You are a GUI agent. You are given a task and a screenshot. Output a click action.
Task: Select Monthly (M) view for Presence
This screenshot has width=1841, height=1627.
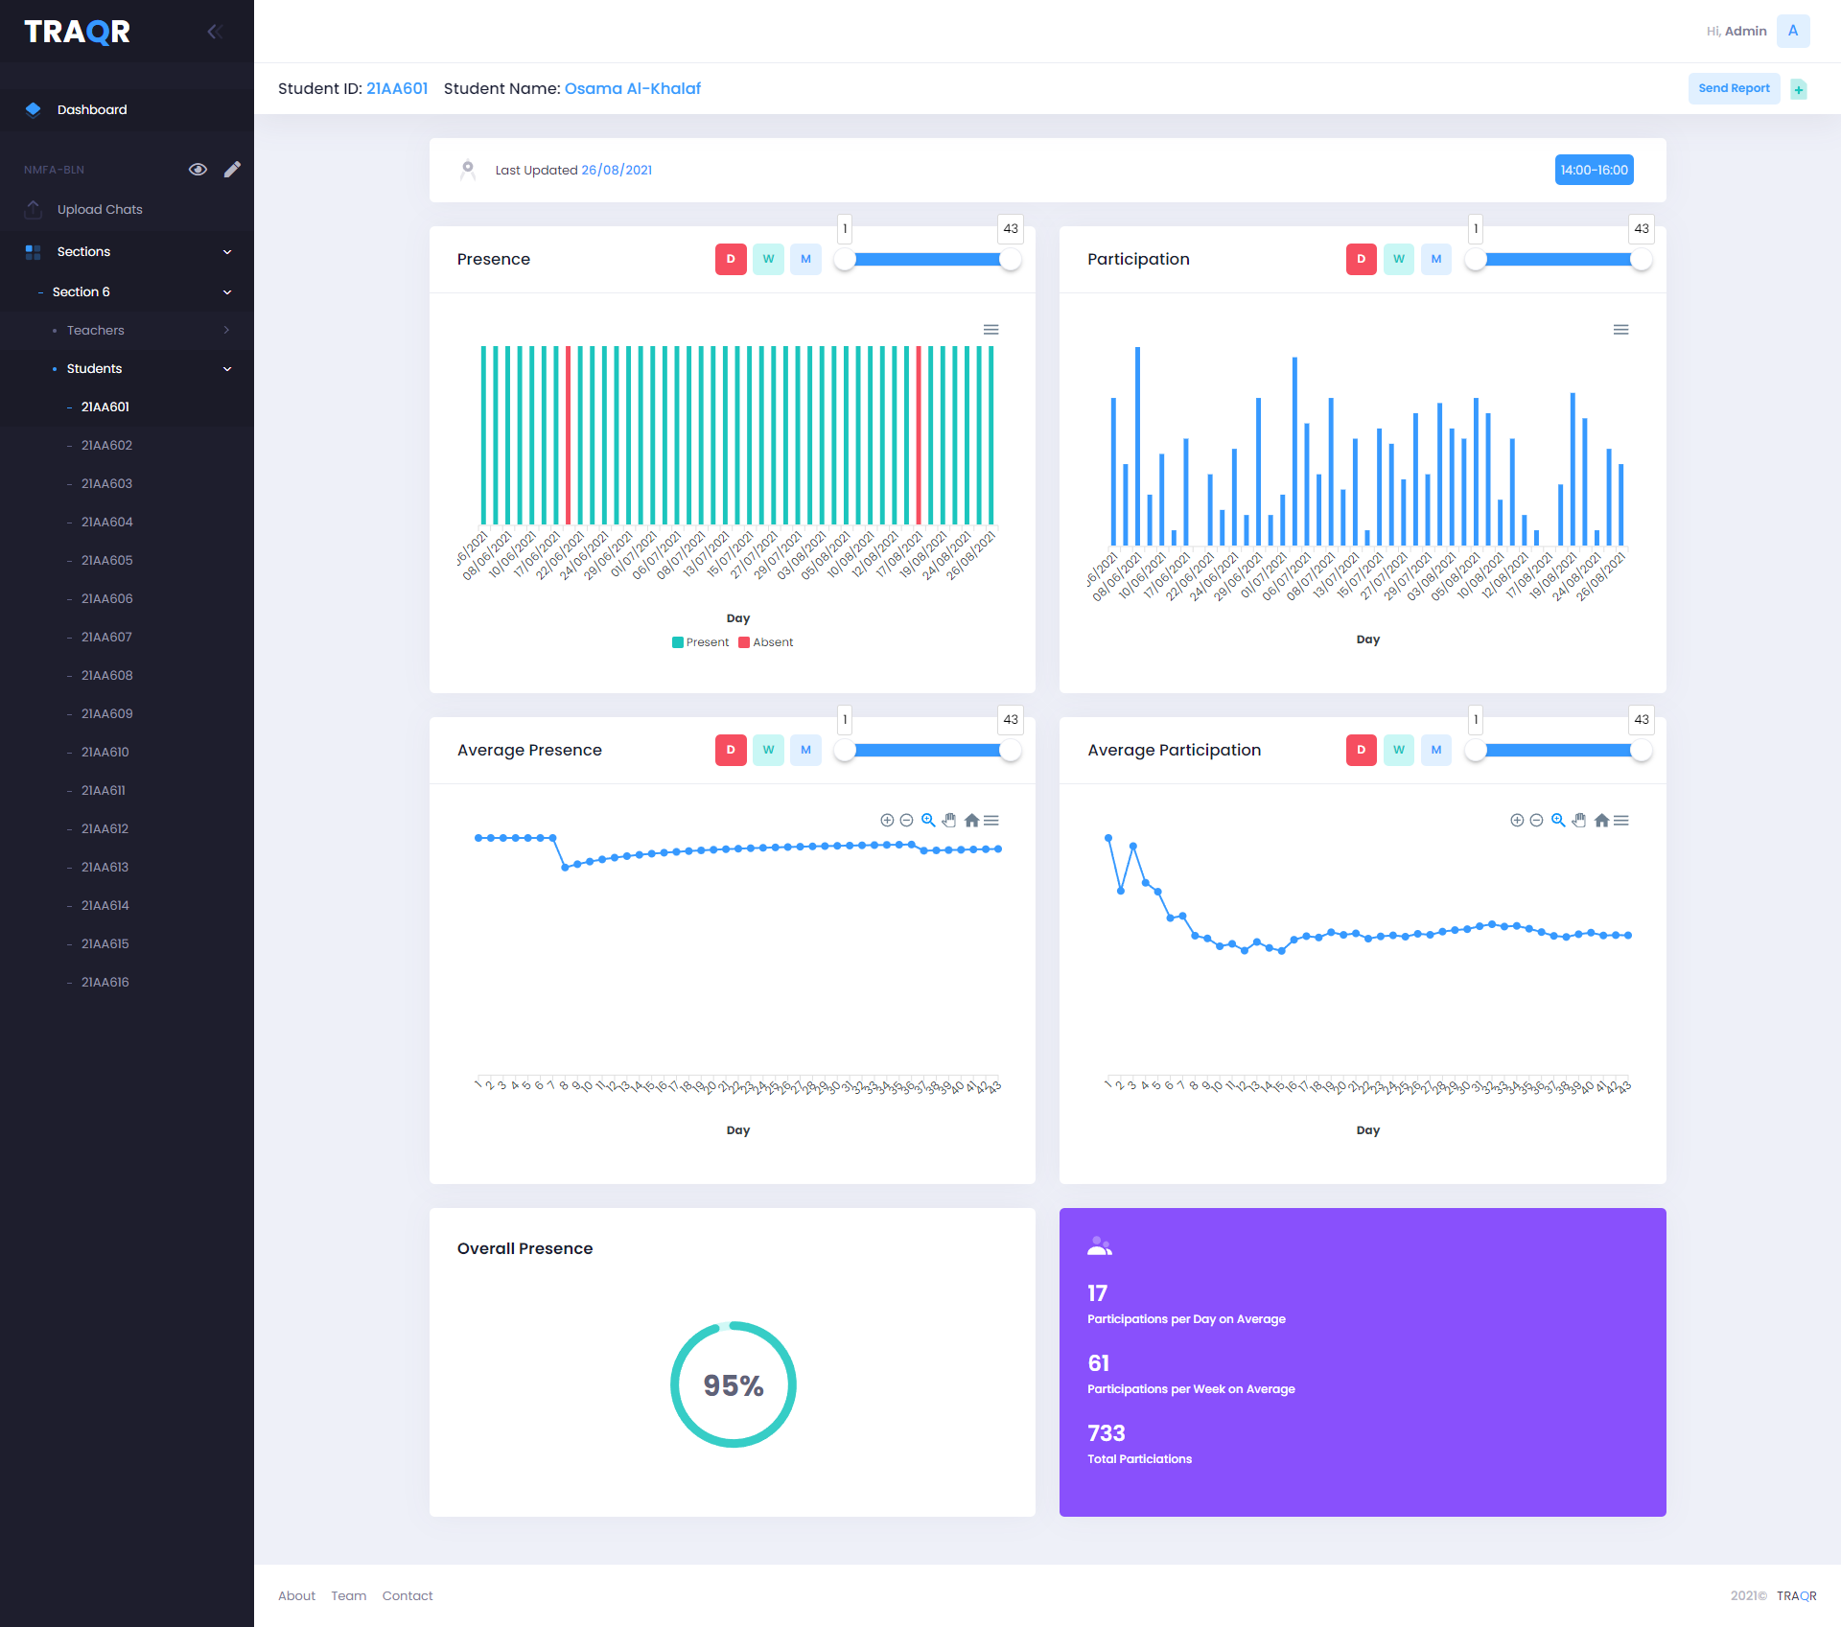(805, 259)
